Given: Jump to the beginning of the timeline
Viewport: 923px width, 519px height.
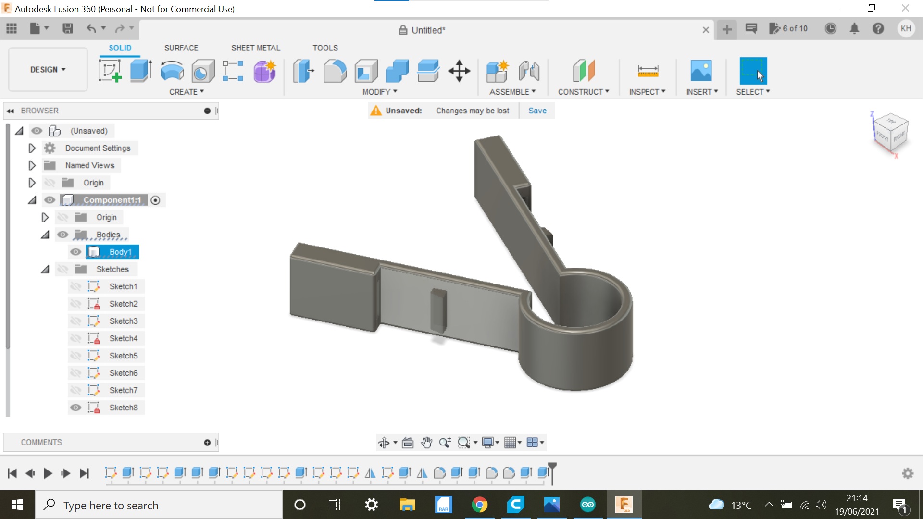Looking at the screenshot, I should (x=12, y=473).
